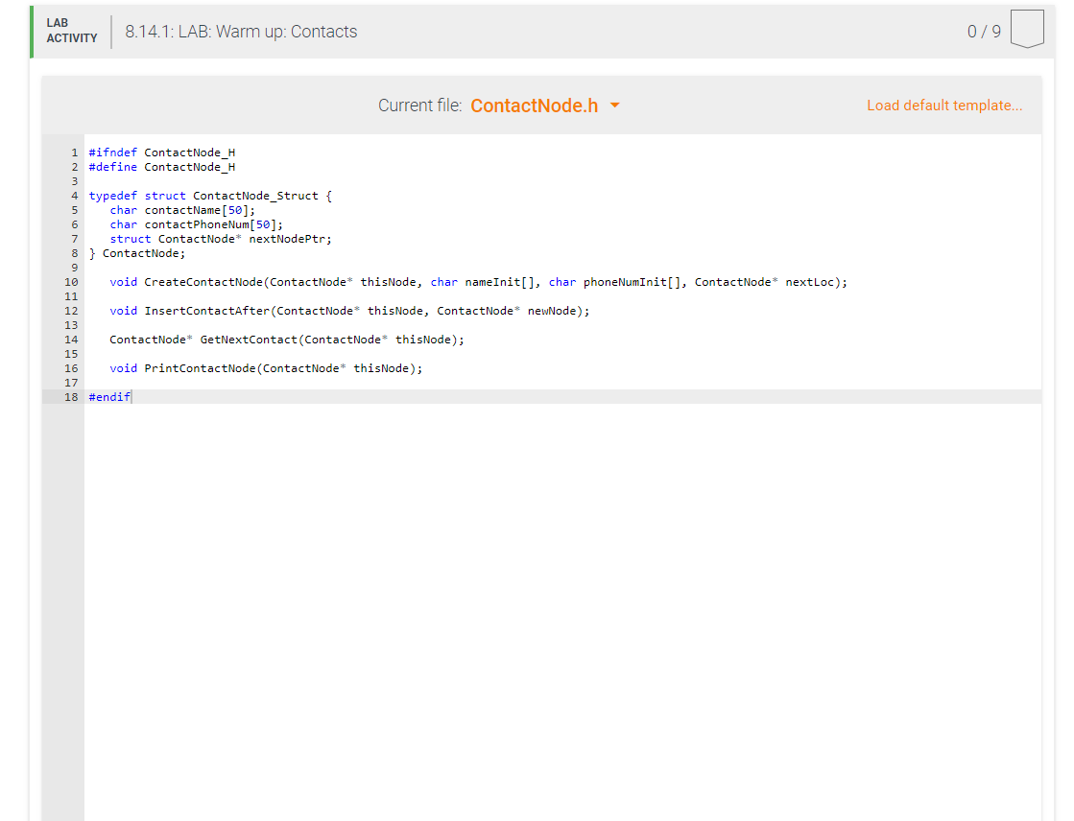This screenshot has width=1074, height=821.
Task: Click the orange ContactNode.h filename label
Action: point(532,106)
